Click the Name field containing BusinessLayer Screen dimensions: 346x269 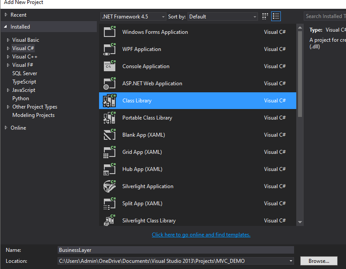[176, 250]
